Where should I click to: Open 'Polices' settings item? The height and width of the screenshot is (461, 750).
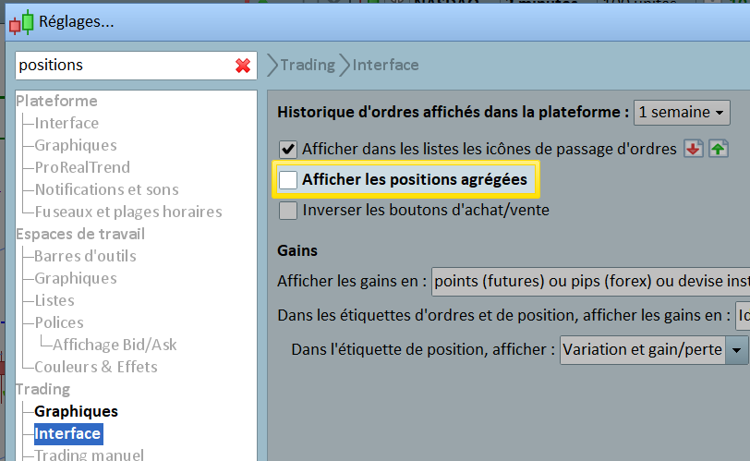coord(59,322)
